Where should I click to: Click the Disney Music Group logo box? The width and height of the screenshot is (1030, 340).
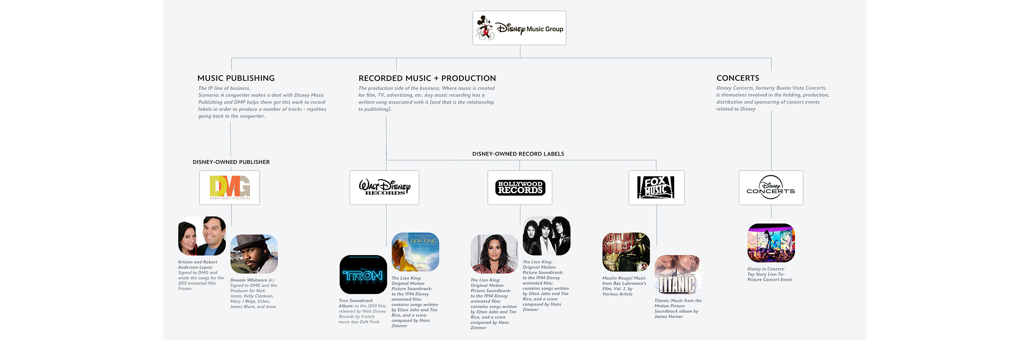(519, 28)
